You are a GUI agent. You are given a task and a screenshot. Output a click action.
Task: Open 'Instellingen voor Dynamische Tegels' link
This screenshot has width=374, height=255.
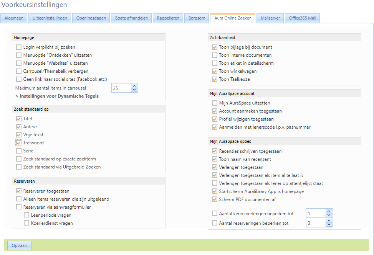tap(57, 96)
